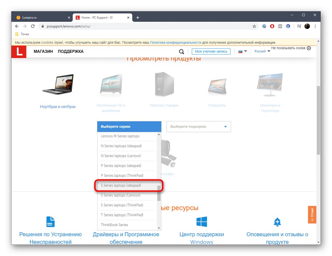Choose T Series laptops (ThinkPad)
This screenshot has width=332, height=256.
[x=127, y=215]
